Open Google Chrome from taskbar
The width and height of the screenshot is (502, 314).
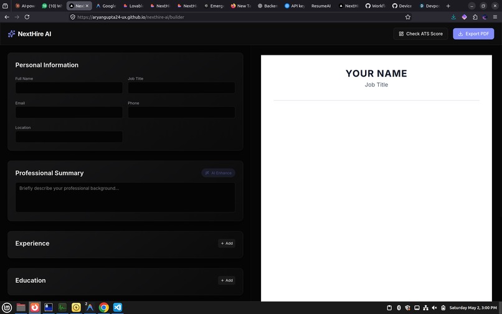(x=103, y=308)
